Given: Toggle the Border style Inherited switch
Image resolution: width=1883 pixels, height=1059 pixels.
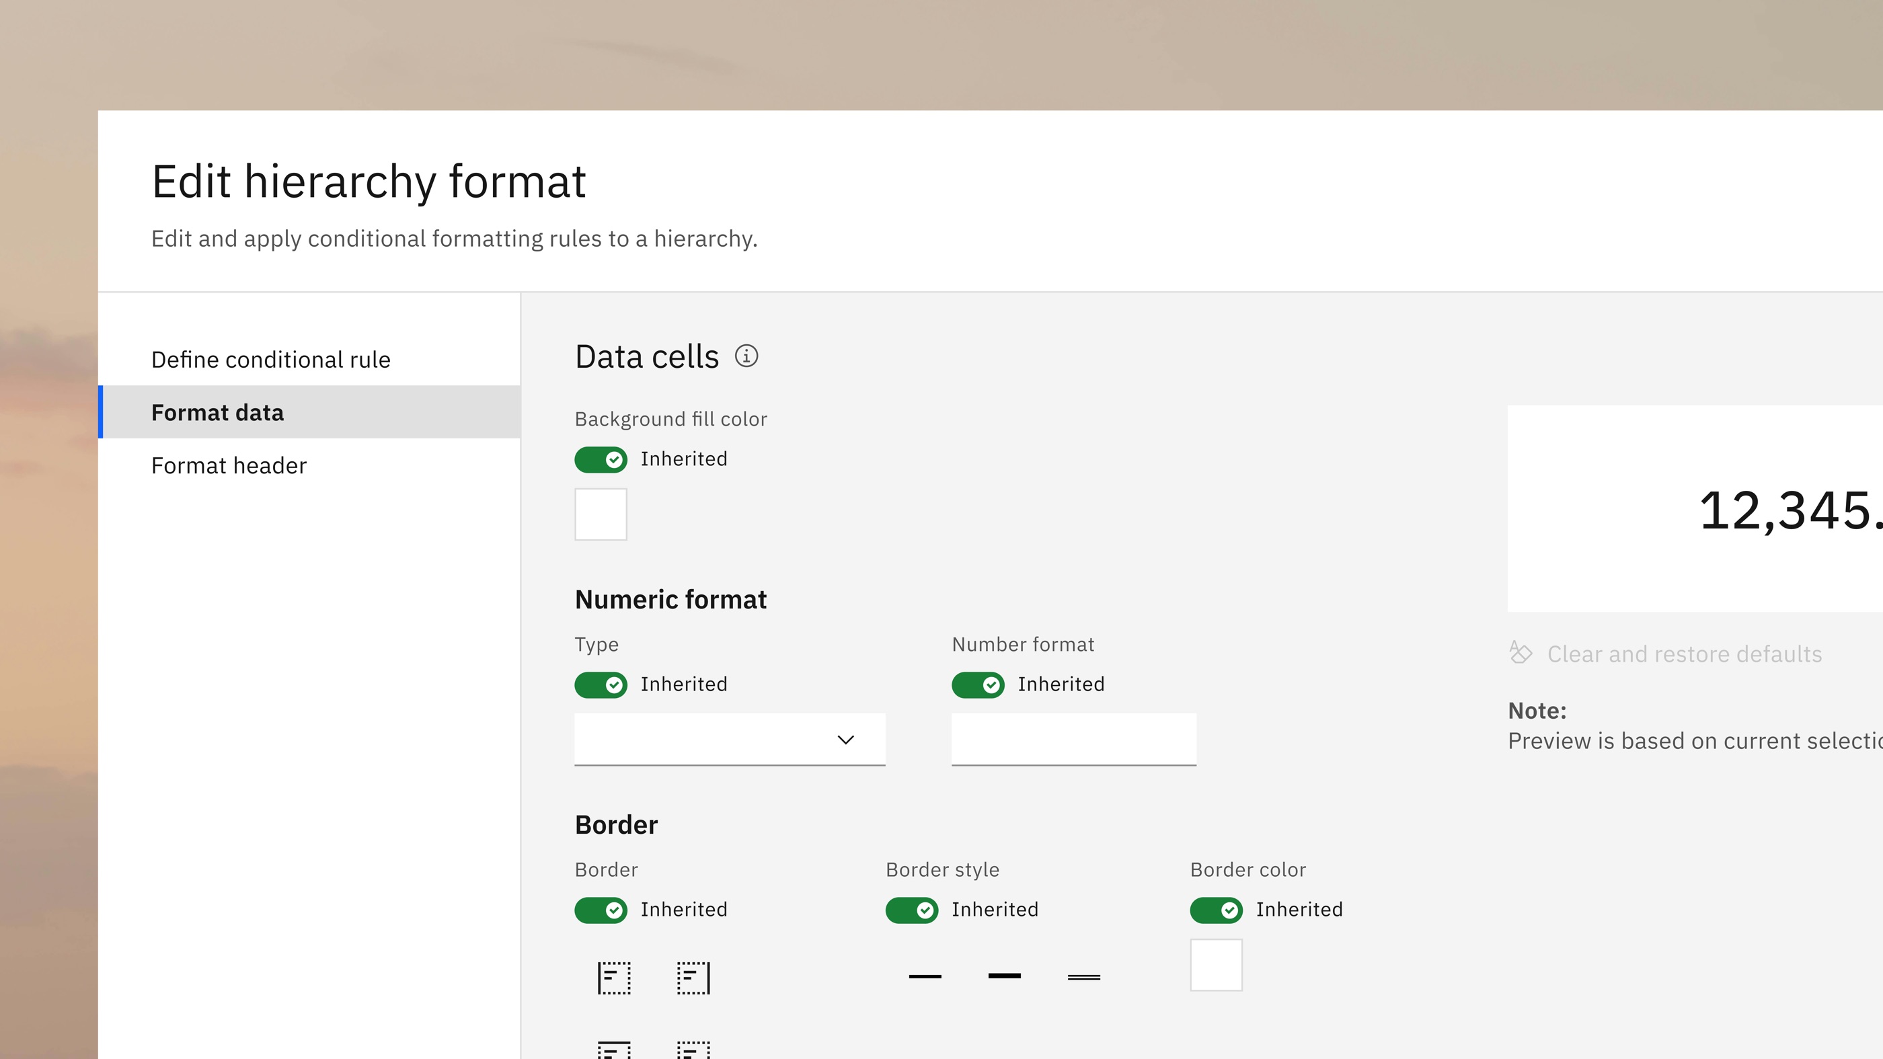Looking at the screenshot, I should pyautogui.click(x=911, y=910).
